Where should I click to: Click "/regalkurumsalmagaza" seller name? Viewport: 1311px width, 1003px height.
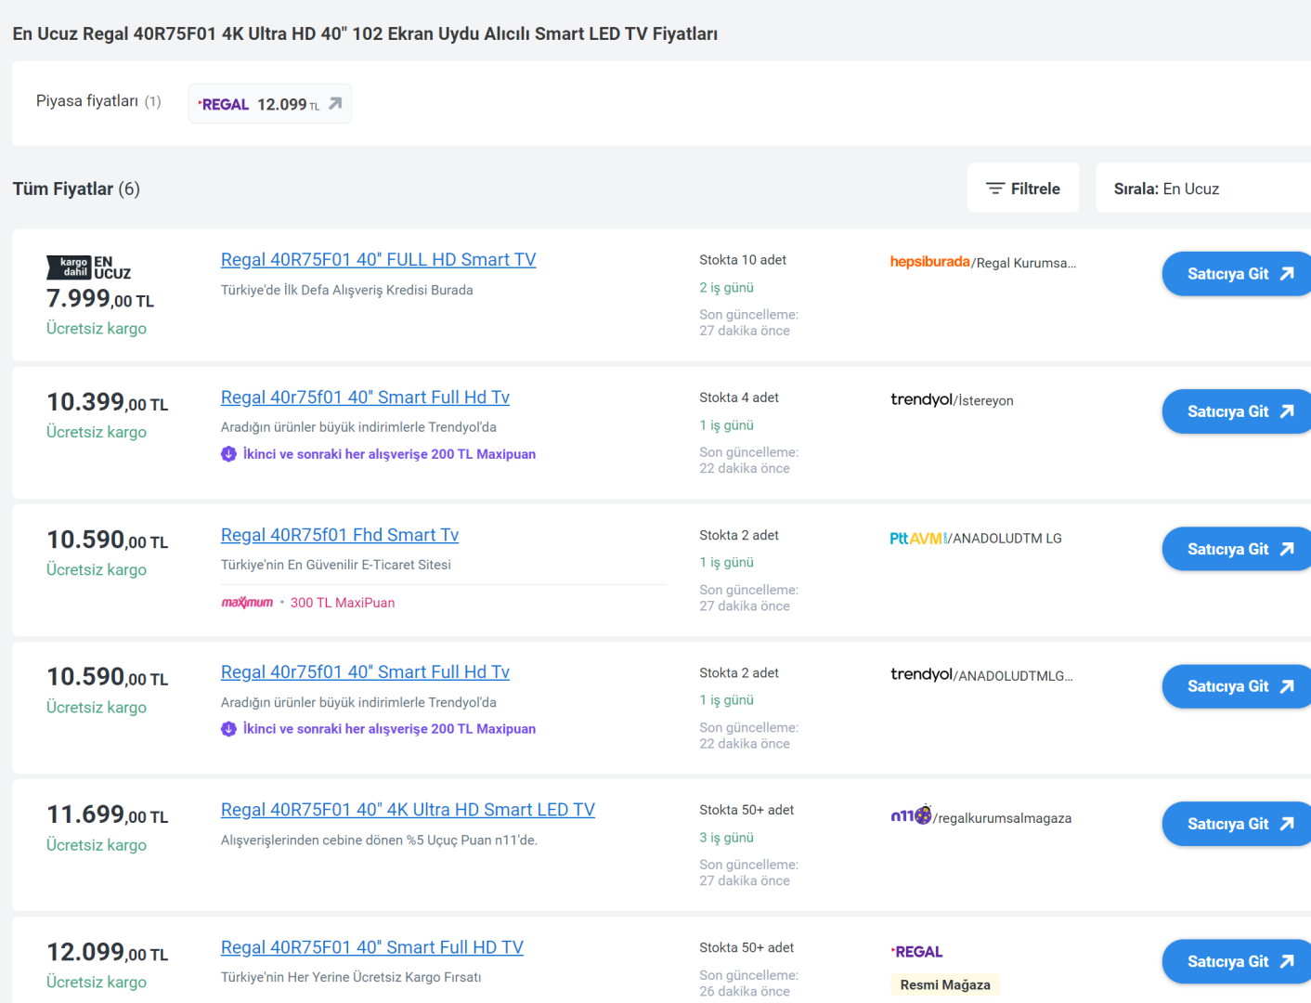pyautogui.click(x=1002, y=818)
